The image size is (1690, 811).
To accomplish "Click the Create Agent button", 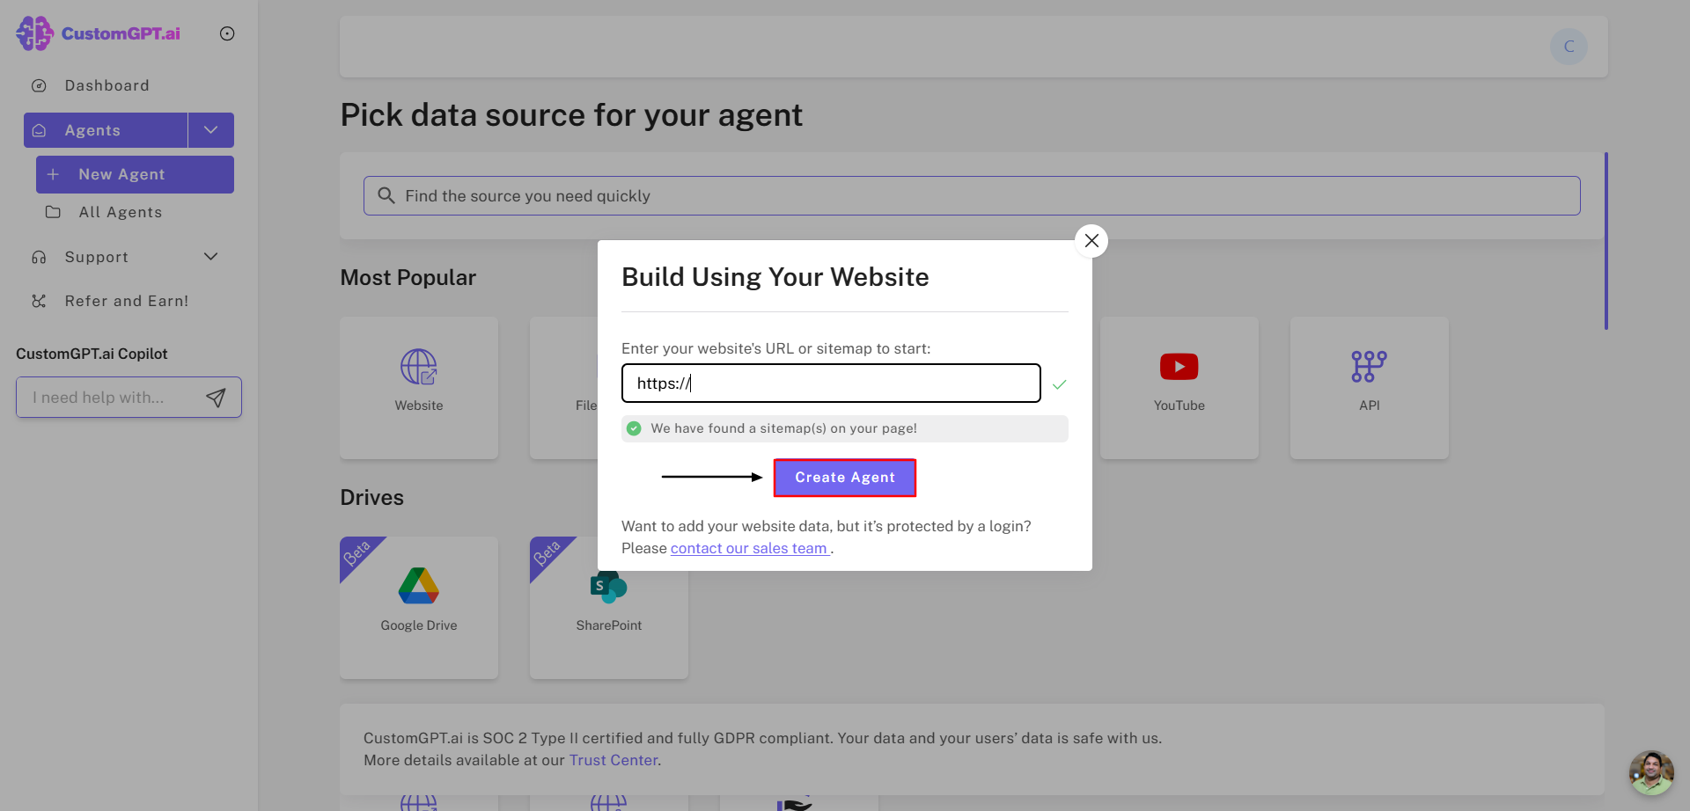I will pos(845,478).
